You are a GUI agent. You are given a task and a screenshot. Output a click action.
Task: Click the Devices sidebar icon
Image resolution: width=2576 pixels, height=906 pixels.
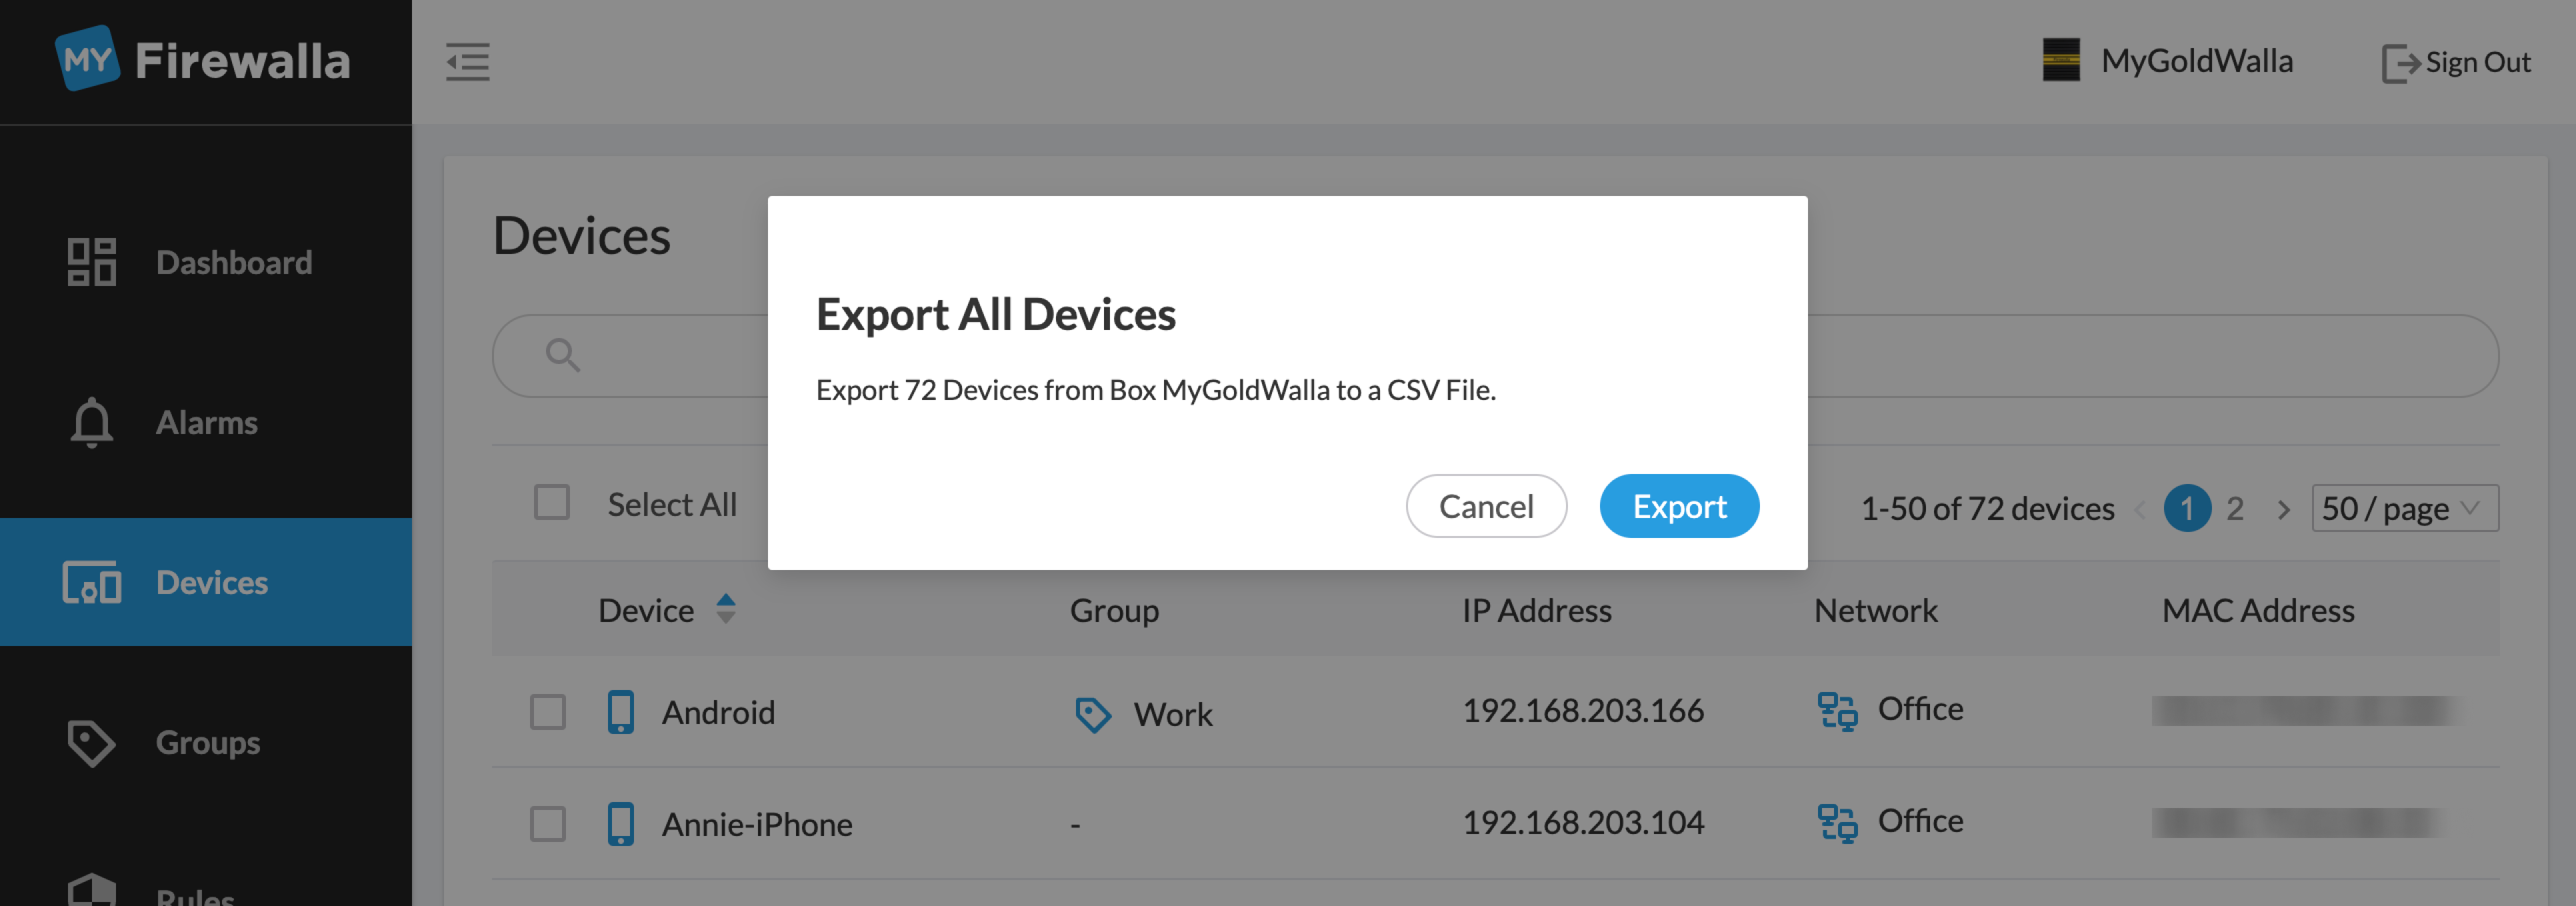point(92,582)
